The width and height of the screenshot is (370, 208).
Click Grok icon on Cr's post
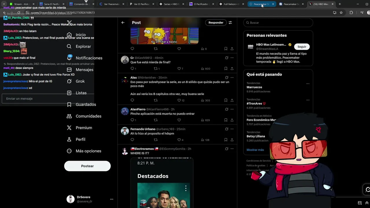pyautogui.click(x=227, y=58)
